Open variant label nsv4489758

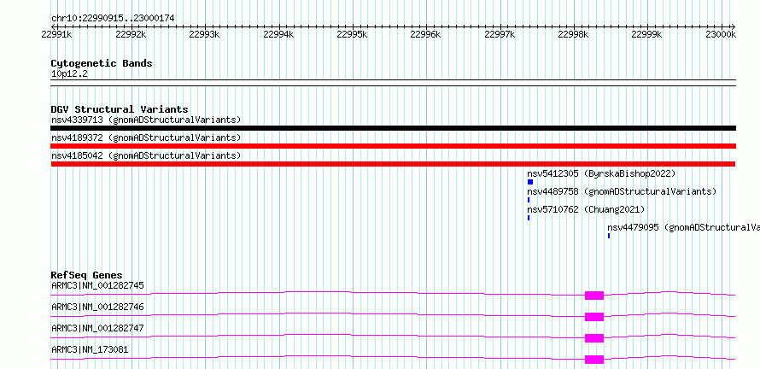(x=622, y=191)
